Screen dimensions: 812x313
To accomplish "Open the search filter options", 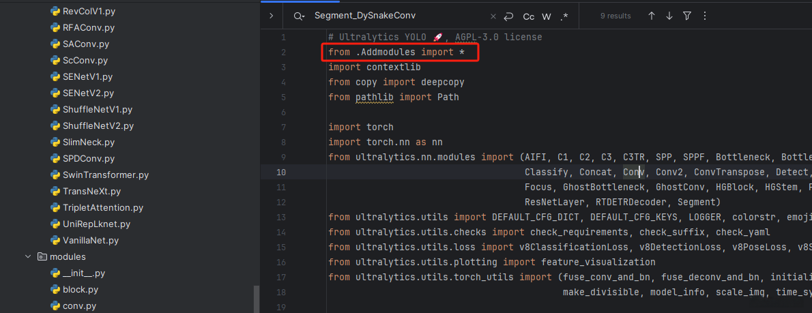I will click(687, 16).
